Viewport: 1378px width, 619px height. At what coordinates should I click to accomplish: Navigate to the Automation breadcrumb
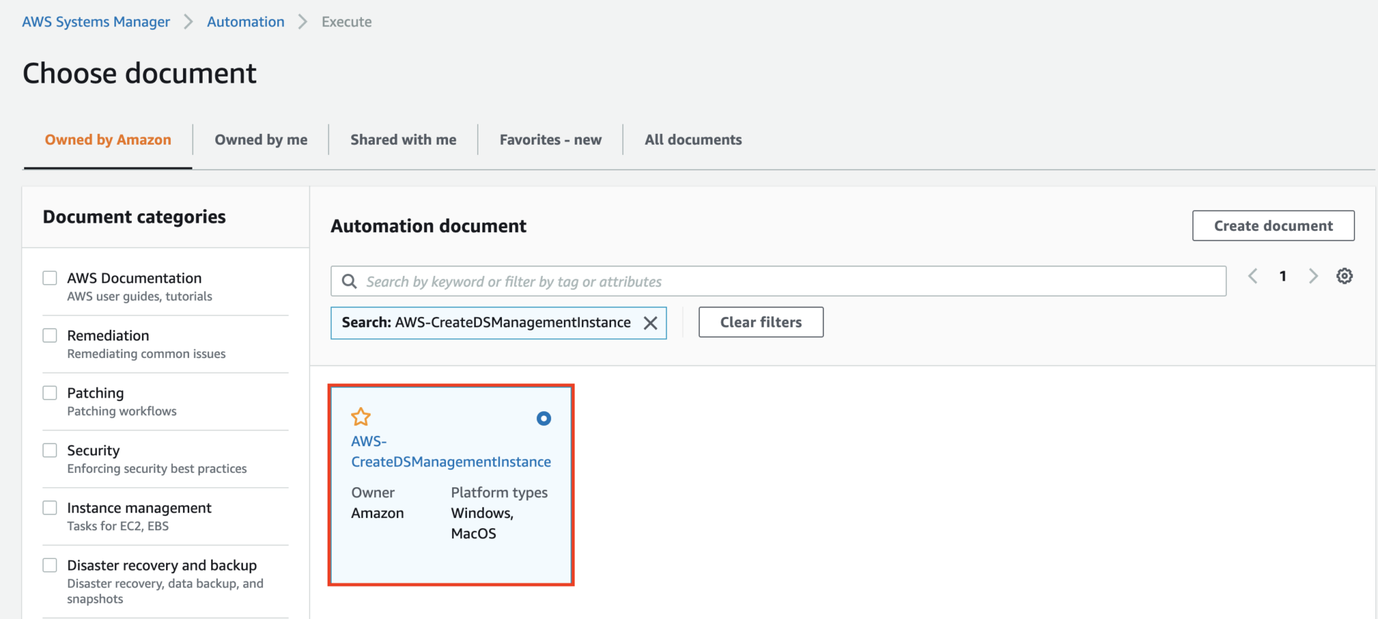tap(245, 21)
